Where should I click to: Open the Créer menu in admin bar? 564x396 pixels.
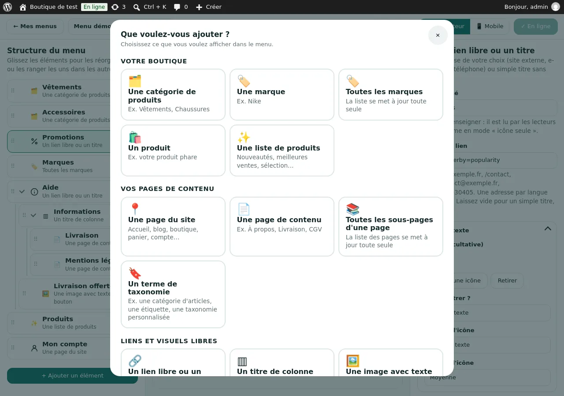pyautogui.click(x=208, y=7)
